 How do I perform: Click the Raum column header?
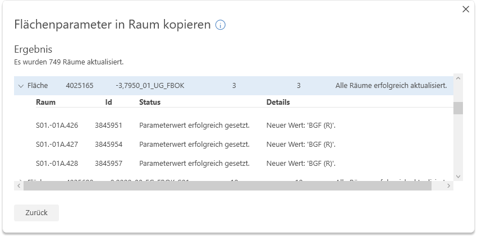coord(45,103)
